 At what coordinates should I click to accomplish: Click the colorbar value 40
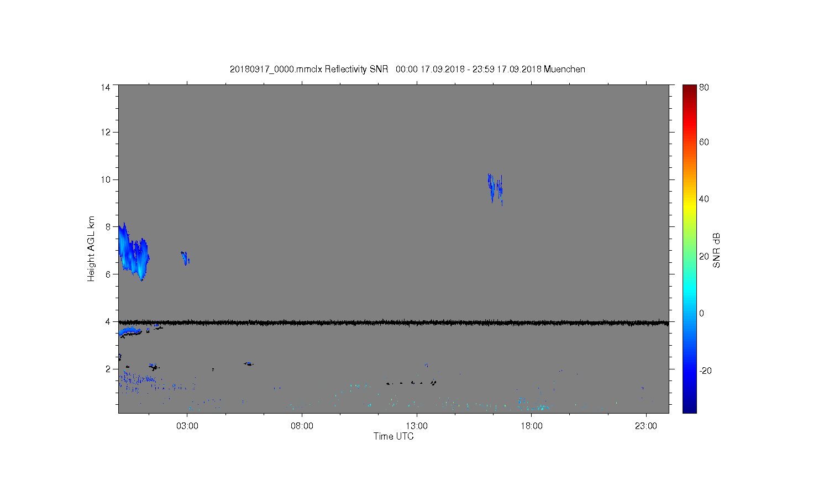click(x=704, y=199)
